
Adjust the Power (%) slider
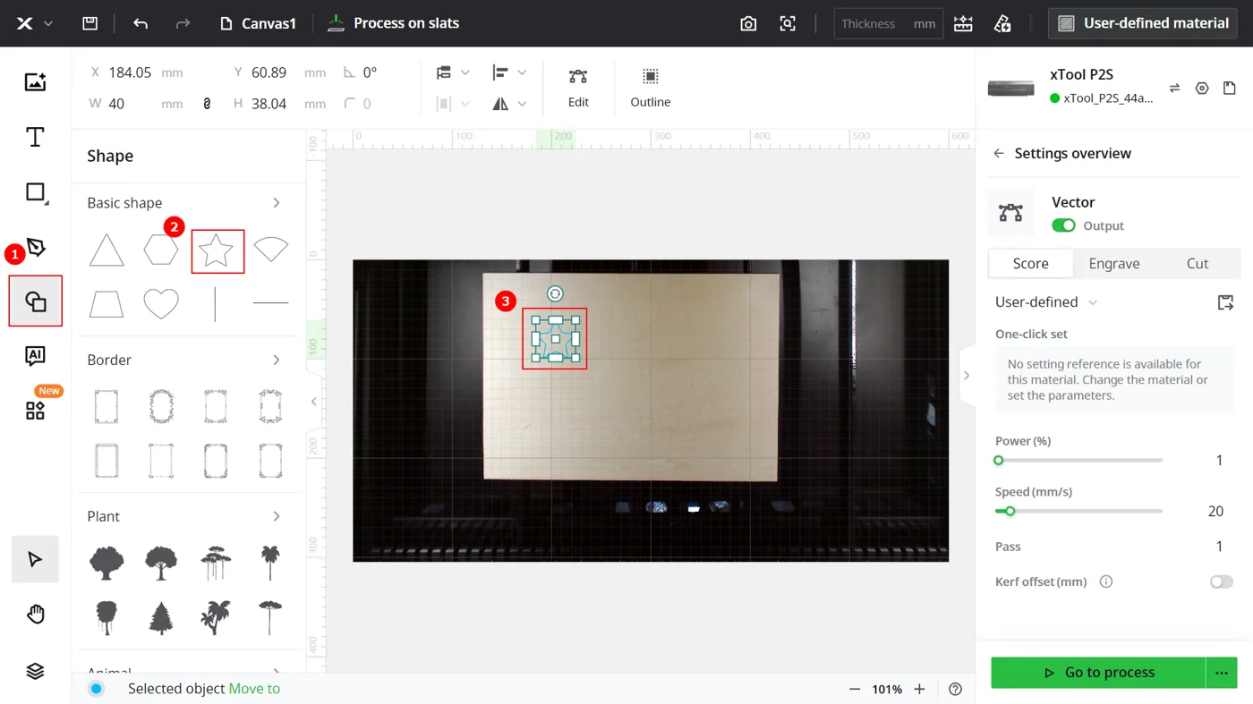tap(1078, 460)
